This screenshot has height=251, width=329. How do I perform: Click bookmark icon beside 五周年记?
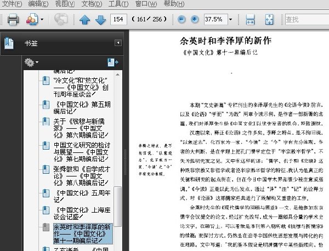point(46,193)
